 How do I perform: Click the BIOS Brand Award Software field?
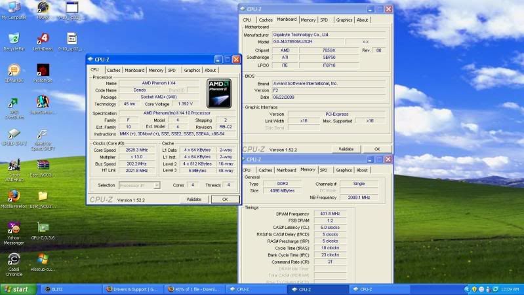click(x=329, y=84)
